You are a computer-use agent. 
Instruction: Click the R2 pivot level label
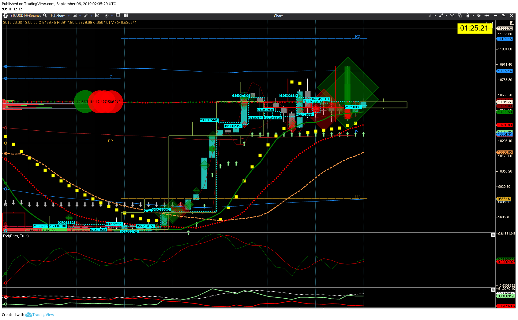(x=358, y=37)
